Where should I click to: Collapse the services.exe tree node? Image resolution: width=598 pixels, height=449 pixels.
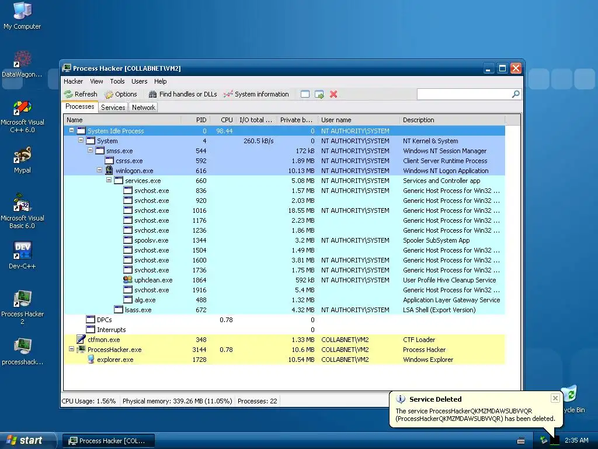109,180
